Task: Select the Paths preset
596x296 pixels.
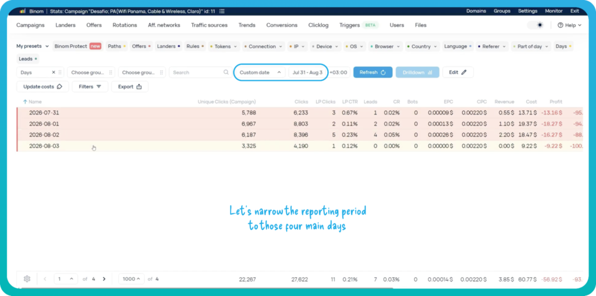Action: coord(116,47)
